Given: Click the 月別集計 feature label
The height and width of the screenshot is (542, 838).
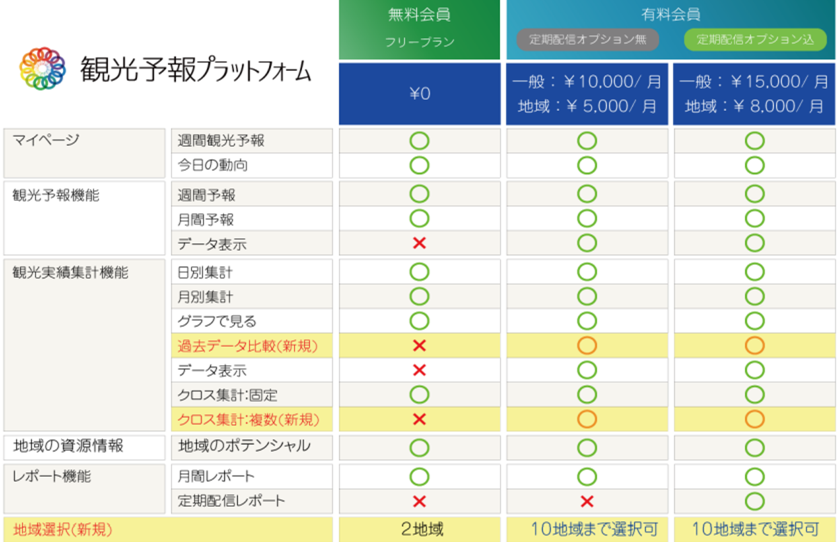Looking at the screenshot, I should (x=205, y=297).
